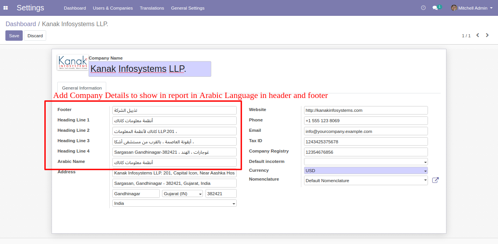Click the Heading Line 4 label
This screenshot has width=498, height=244.
click(x=74, y=151)
